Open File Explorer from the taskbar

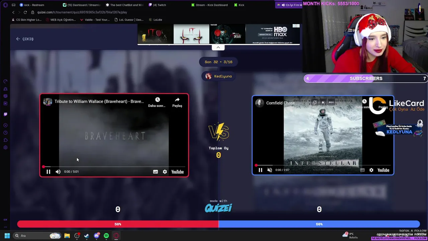pos(67,236)
